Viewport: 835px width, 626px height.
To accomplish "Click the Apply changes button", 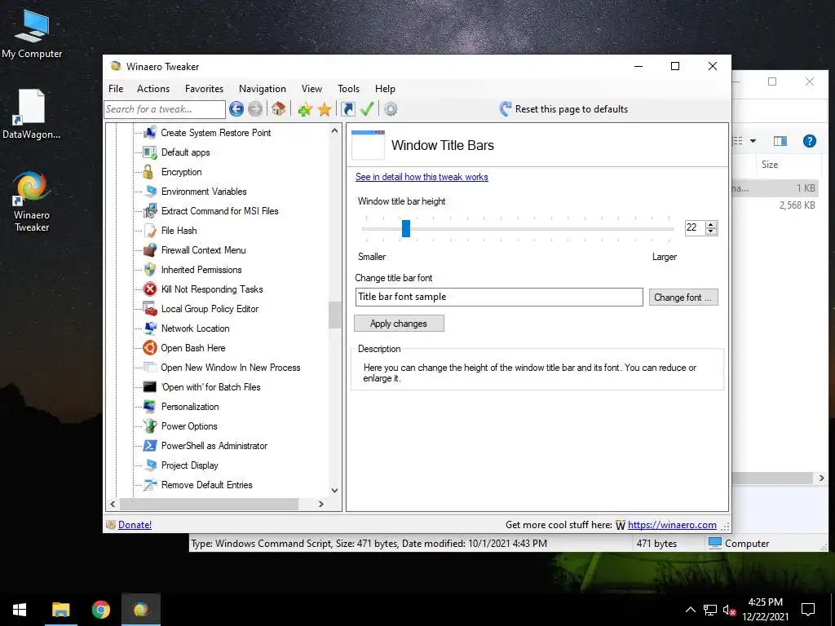I will pyautogui.click(x=399, y=323).
